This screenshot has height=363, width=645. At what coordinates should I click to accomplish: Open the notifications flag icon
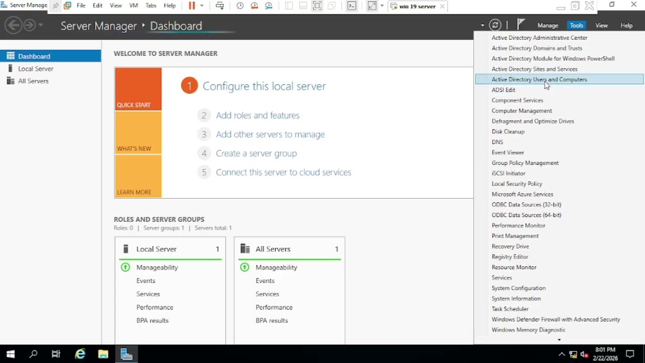pos(521,25)
